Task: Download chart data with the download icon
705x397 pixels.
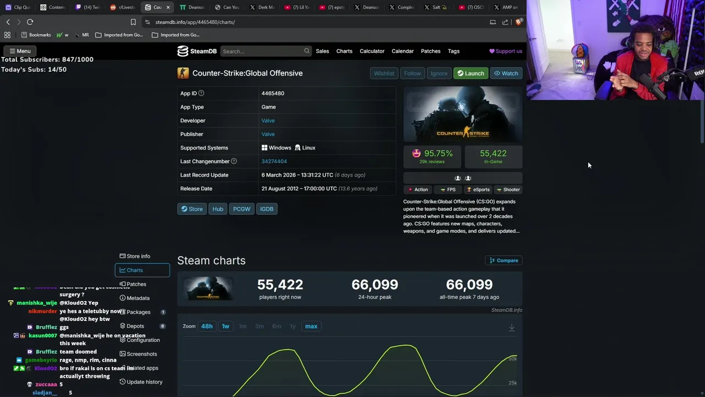Action: (x=512, y=328)
